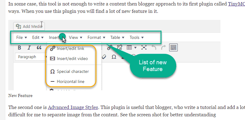The height and width of the screenshot is (120, 245).
Task: Open the File menu
Action: pos(21,37)
